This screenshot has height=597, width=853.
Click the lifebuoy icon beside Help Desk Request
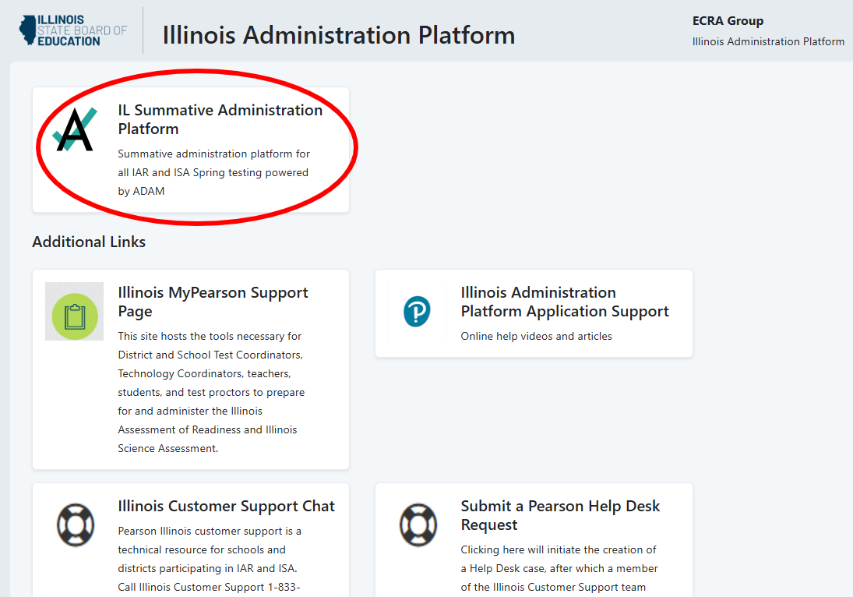[418, 525]
